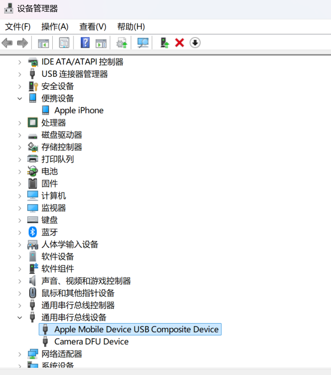Click the Enable device toolbar icon
The image size is (331, 375).
click(x=165, y=43)
